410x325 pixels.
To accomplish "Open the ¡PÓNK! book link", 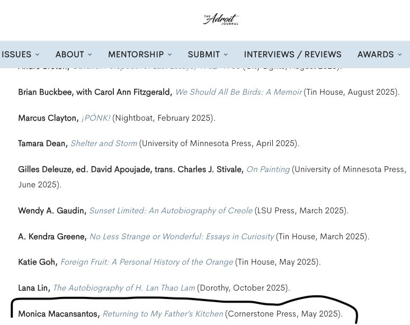I will [x=95, y=118].
